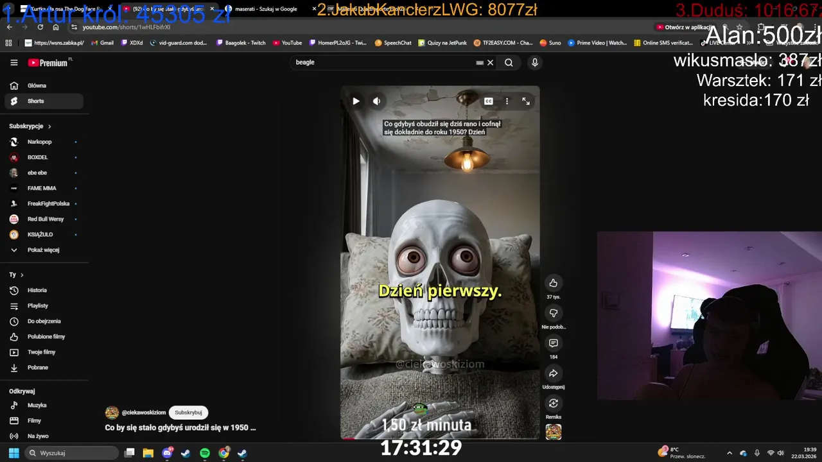
Task: Open the on-screen keyboard icon in search
Action: [479, 63]
